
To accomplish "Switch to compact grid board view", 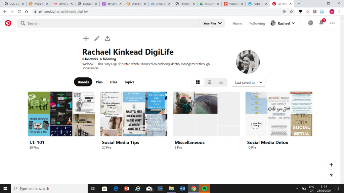I will tap(209, 82).
